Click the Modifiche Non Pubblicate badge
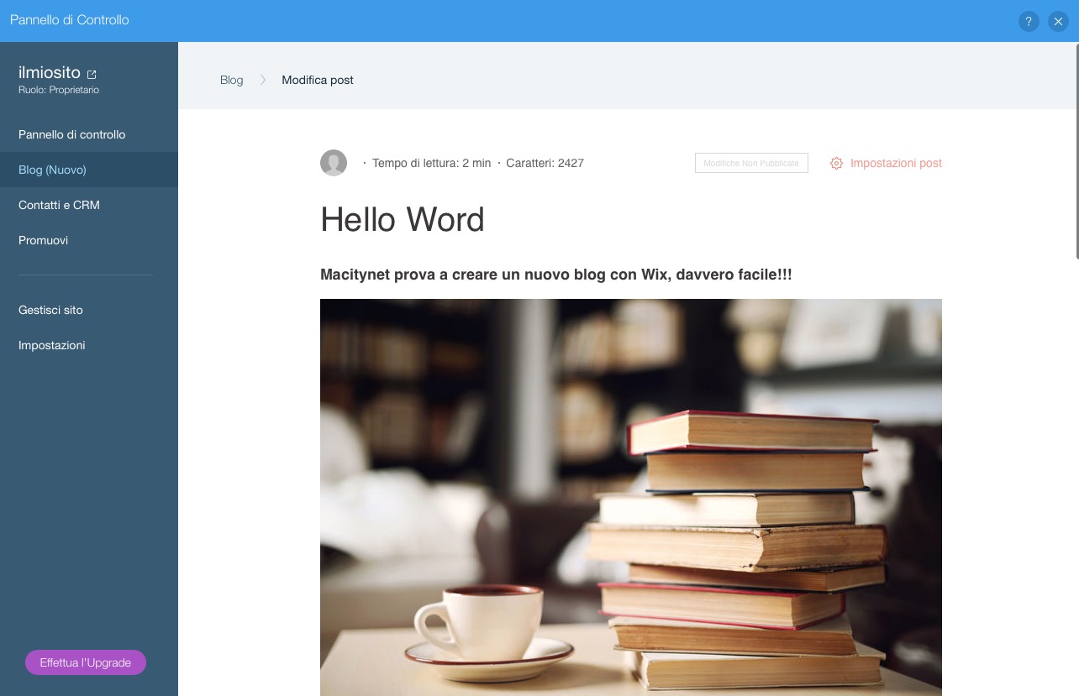This screenshot has height=696, width=1079. (751, 163)
